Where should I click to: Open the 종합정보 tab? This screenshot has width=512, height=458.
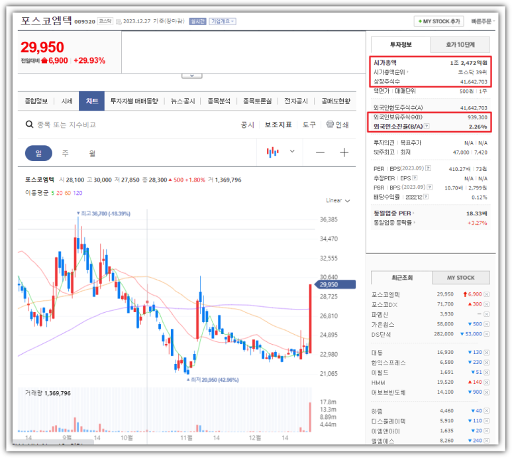(x=36, y=101)
